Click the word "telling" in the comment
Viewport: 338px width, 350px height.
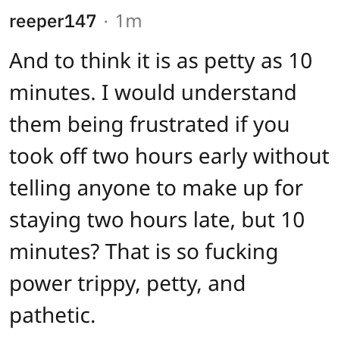pos(40,189)
